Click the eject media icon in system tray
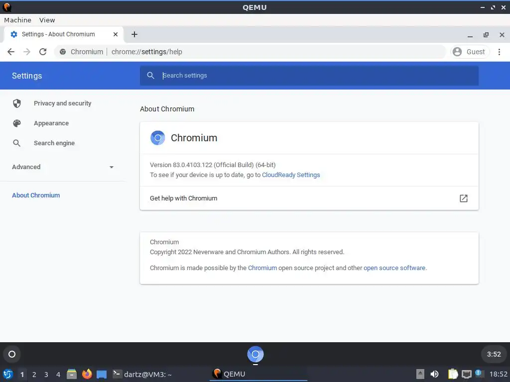The height and width of the screenshot is (382, 510). click(420, 374)
